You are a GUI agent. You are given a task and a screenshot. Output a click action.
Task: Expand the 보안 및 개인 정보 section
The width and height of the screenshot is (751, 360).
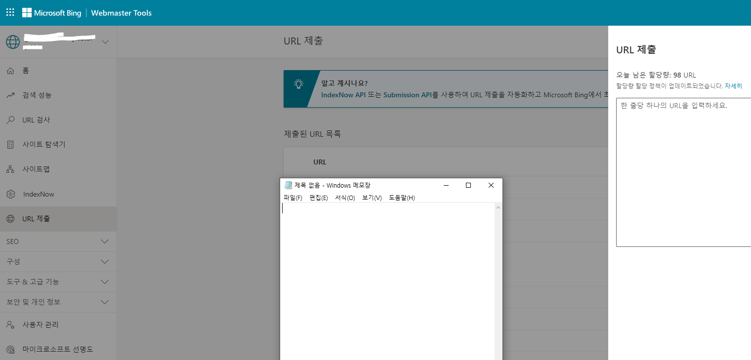tap(58, 302)
